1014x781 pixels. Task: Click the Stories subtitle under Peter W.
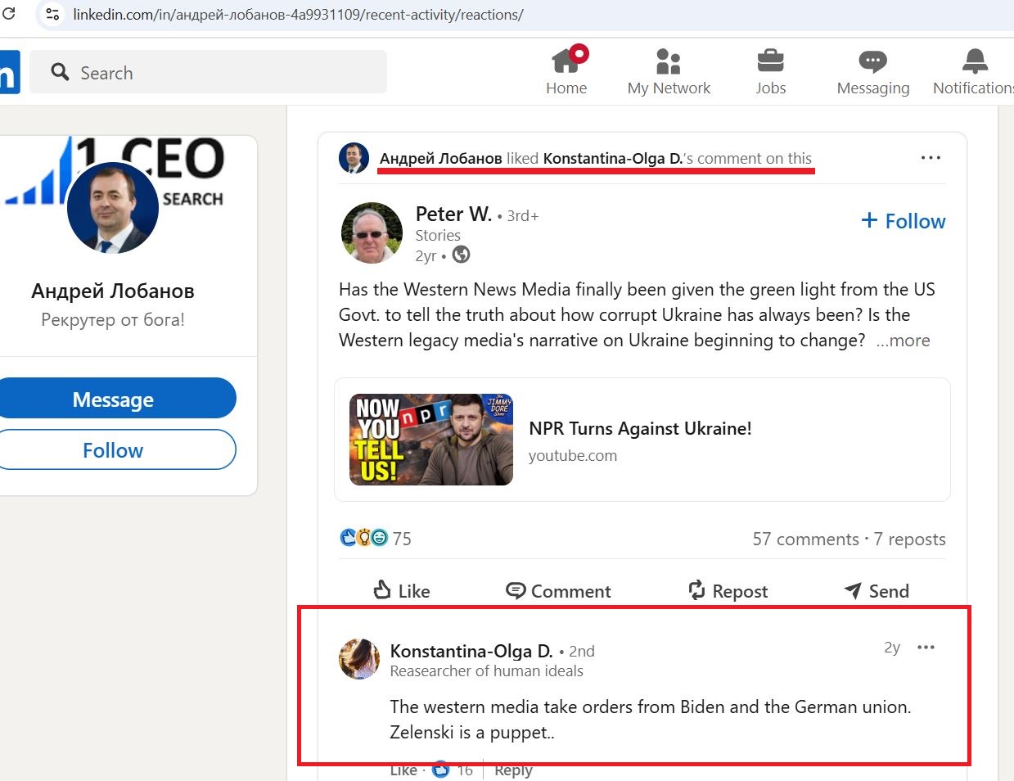[x=438, y=235]
